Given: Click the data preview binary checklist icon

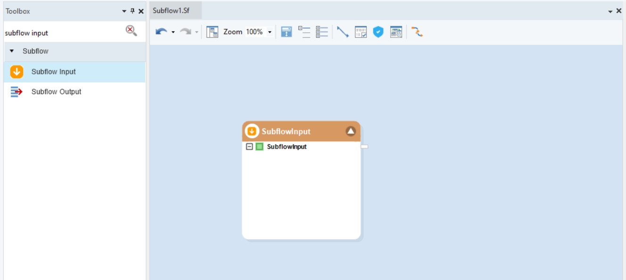Looking at the screenshot, I should [x=361, y=32].
